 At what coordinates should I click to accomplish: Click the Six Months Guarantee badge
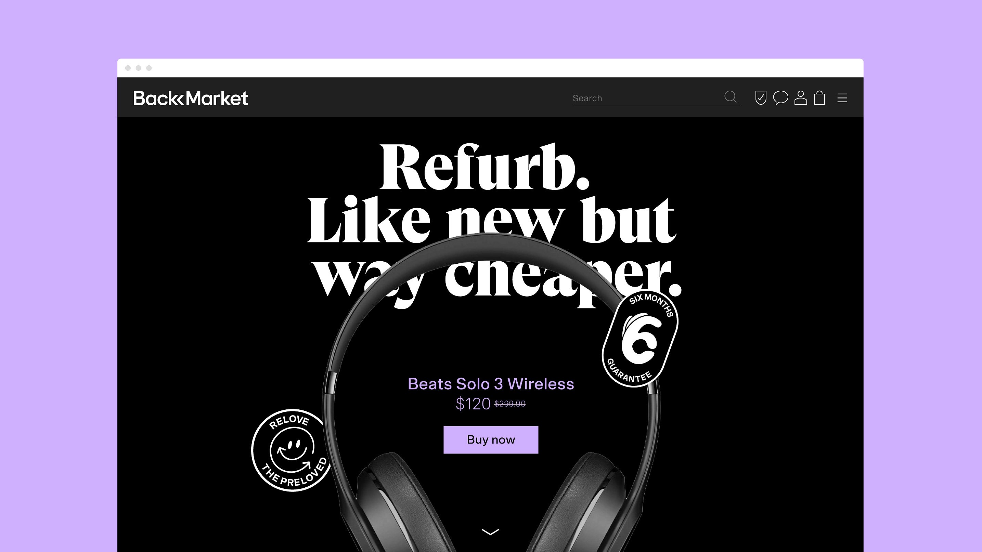[x=640, y=338]
